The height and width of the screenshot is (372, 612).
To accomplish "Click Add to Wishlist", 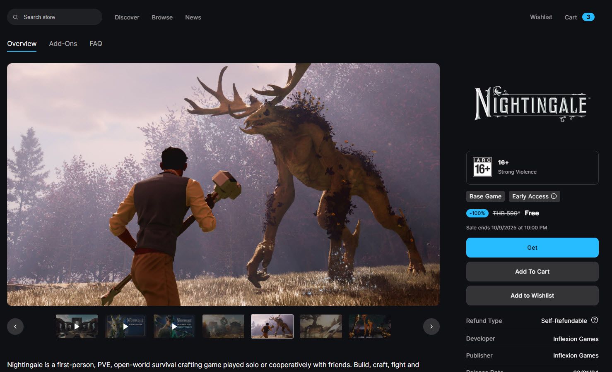I will [x=532, y=296].
